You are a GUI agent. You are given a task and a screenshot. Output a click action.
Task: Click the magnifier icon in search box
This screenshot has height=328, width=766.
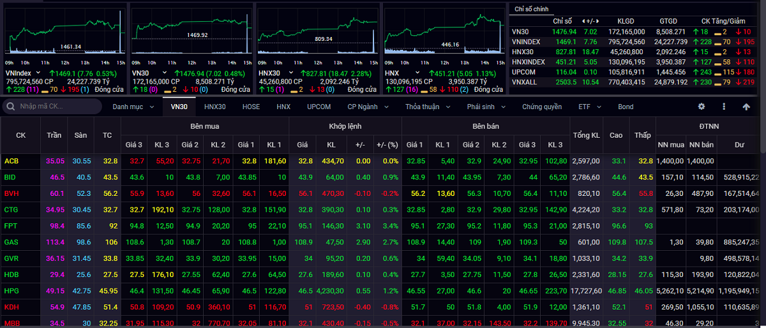[11, 107]
